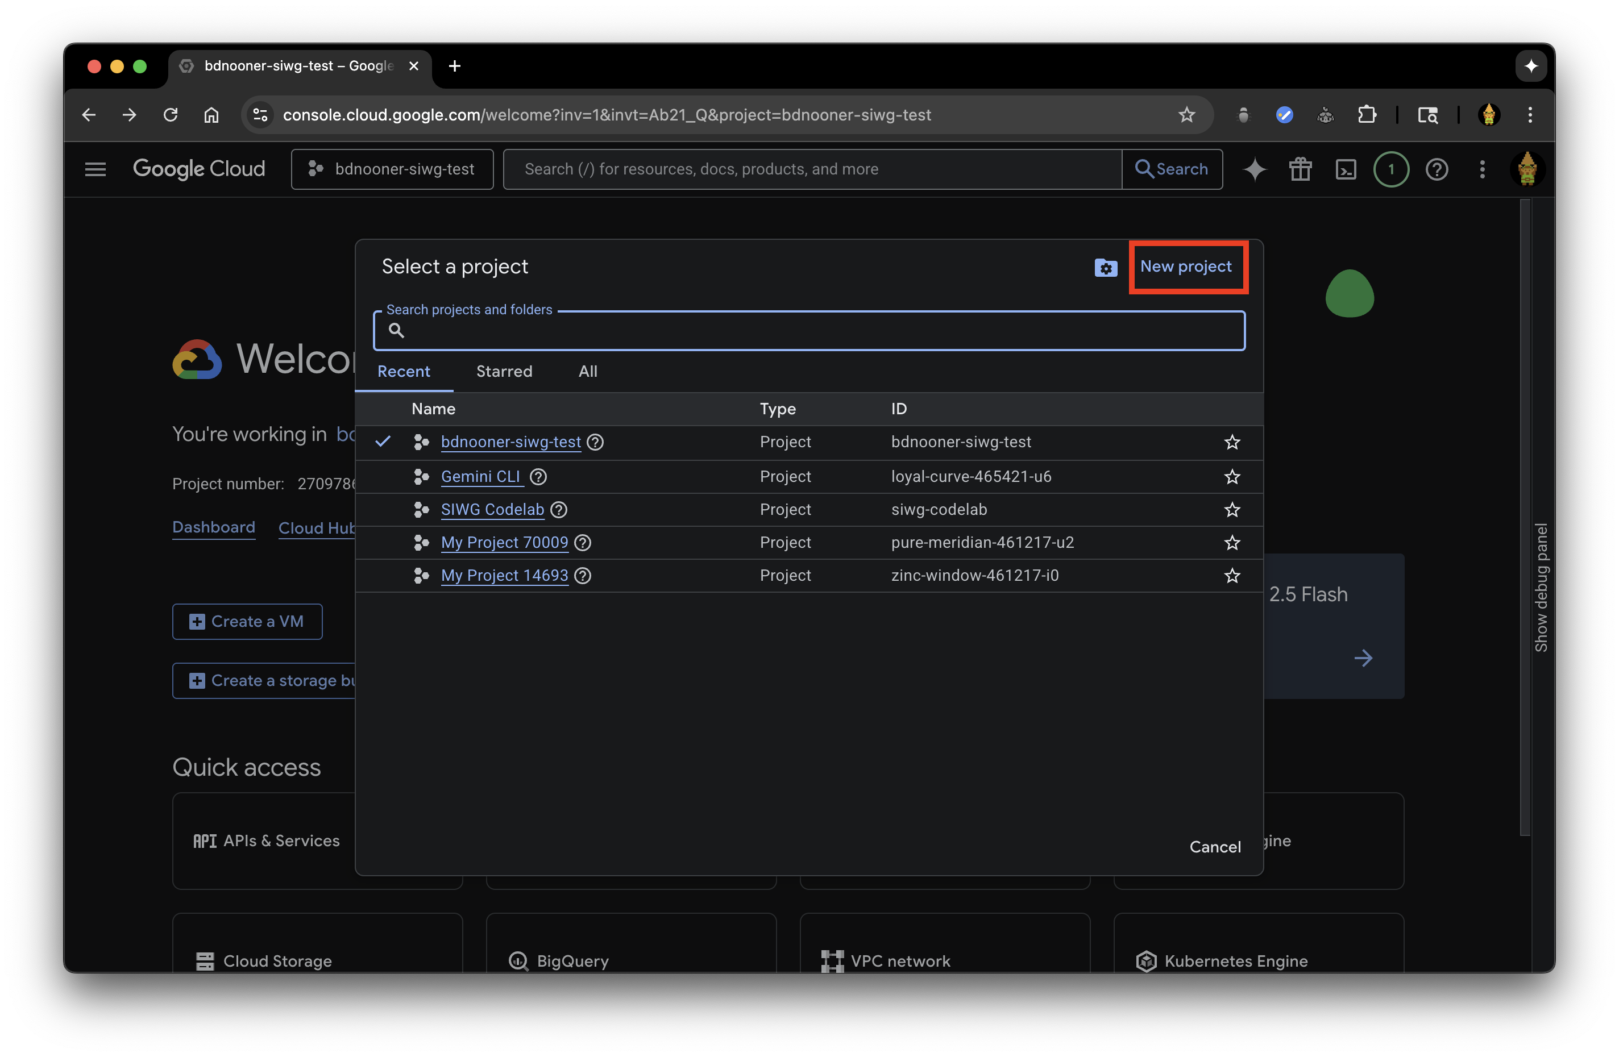Click the New project button

tap(1186, 267)
